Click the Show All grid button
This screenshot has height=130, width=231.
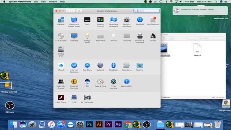coord(79,11)
